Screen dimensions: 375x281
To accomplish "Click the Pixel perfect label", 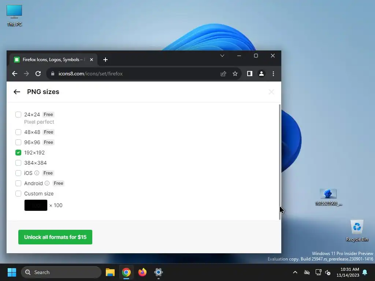I will click(39, 122).
